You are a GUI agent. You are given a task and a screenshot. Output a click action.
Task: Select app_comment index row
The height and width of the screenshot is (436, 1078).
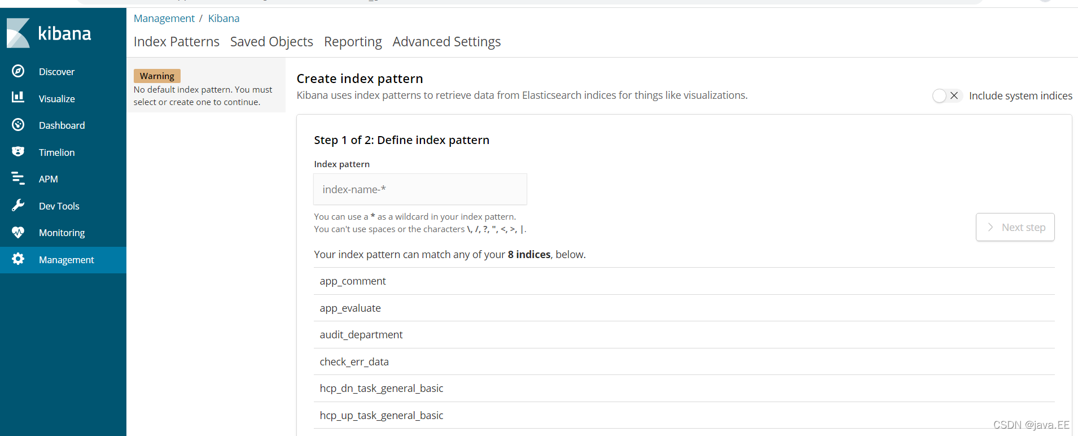click(684, 281)
